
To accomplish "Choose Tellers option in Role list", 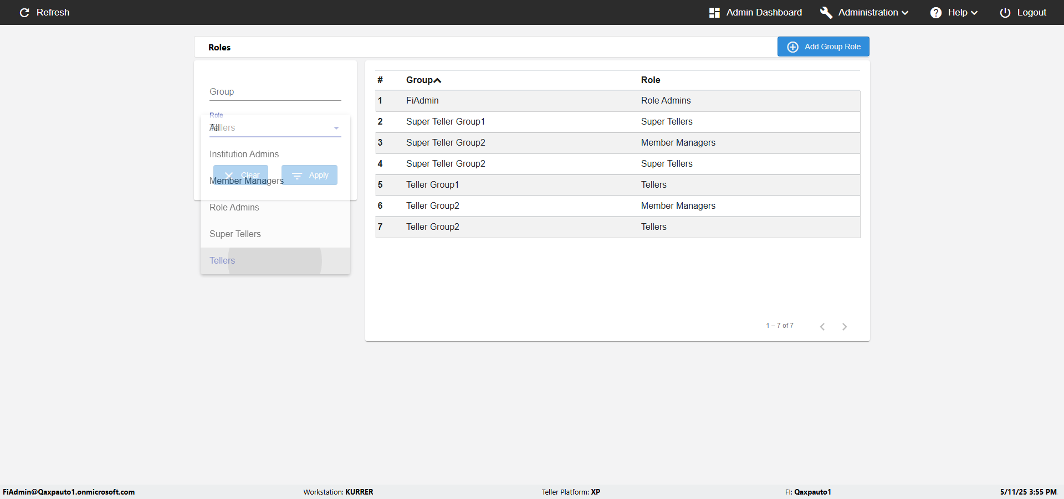I will click(x=275, y=260).
